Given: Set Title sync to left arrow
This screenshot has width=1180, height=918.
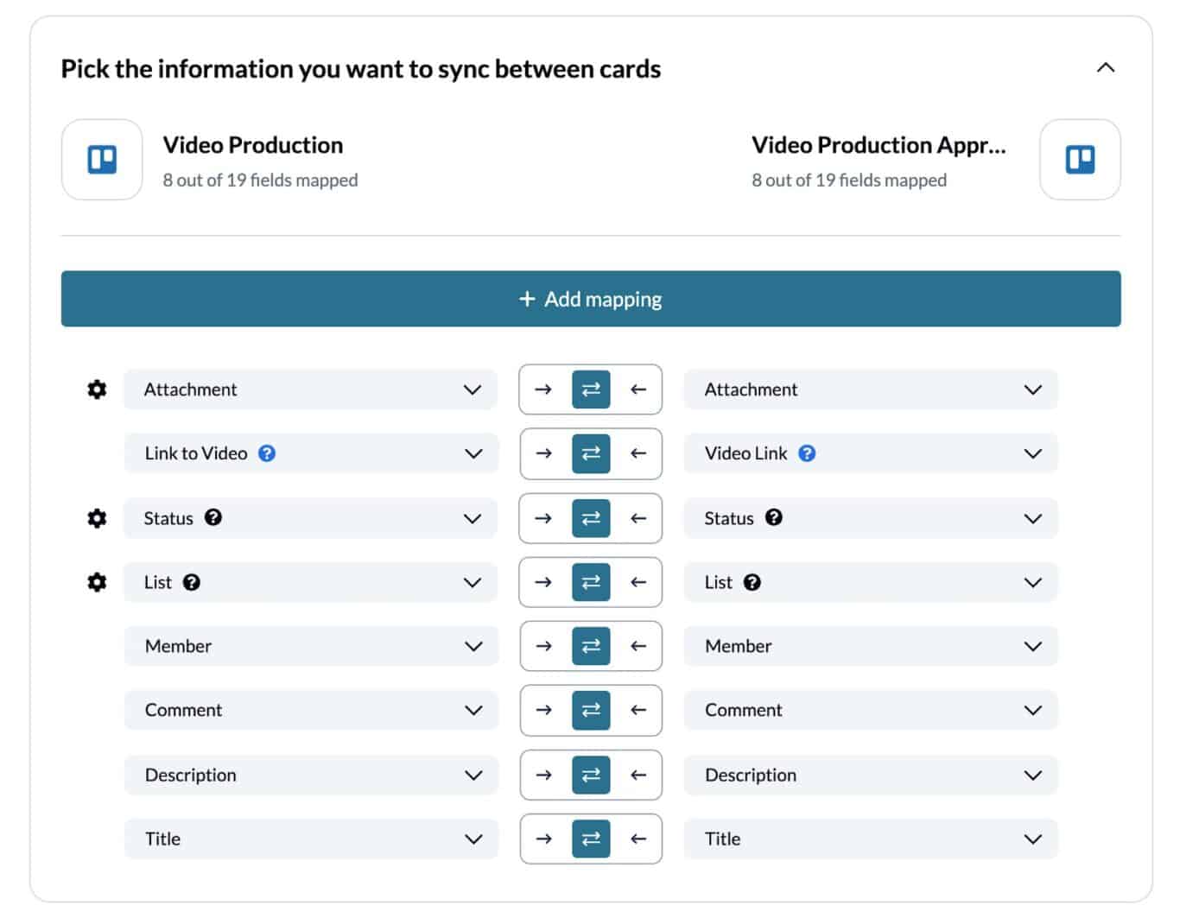Looking at the screenshot, I should point(638,839).
